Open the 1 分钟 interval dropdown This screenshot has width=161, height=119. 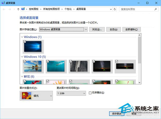[71, 93]
